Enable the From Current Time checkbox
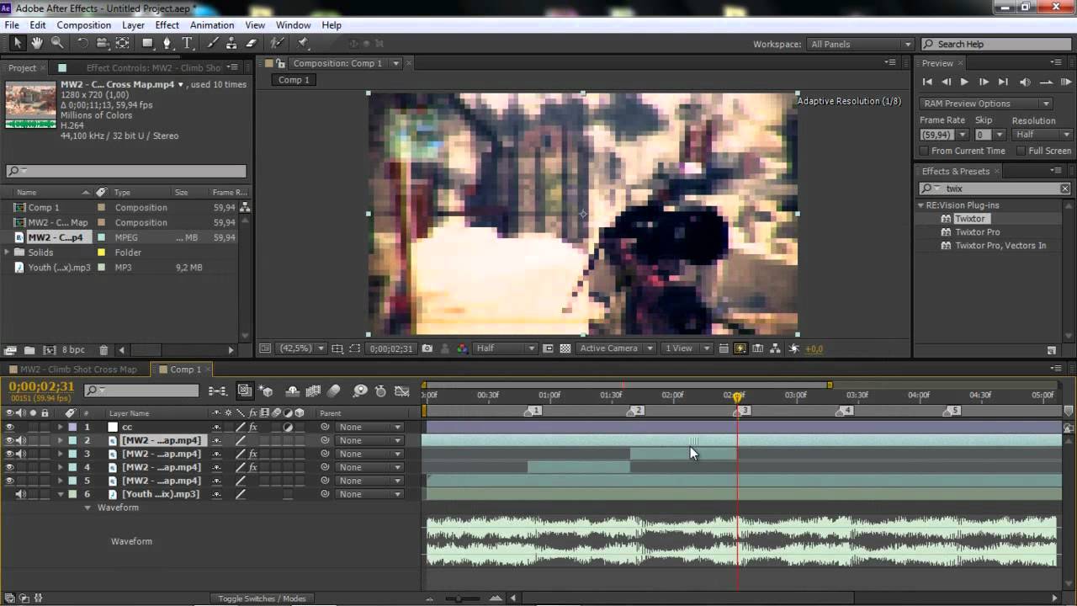 (x=924, y=151)
